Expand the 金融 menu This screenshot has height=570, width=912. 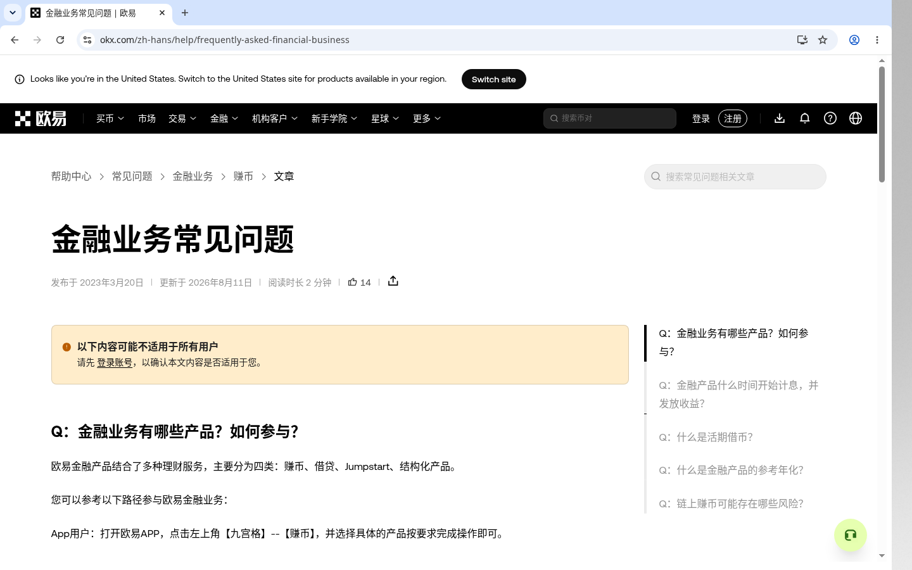[224, 118]
